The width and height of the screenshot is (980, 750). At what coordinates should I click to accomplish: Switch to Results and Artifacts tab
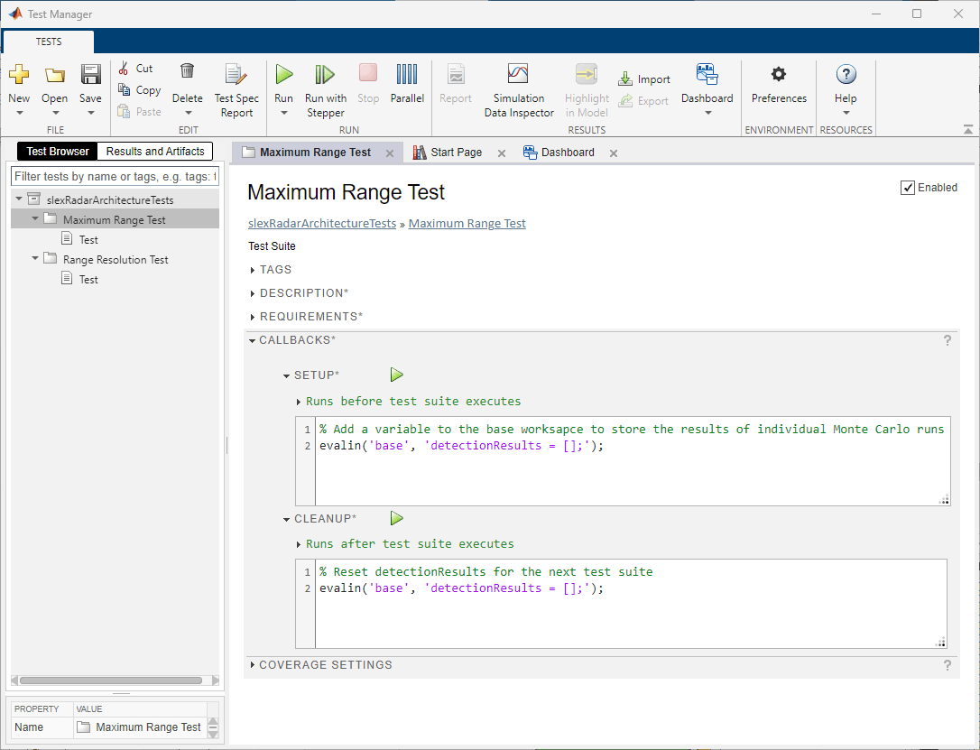(155, 152)
